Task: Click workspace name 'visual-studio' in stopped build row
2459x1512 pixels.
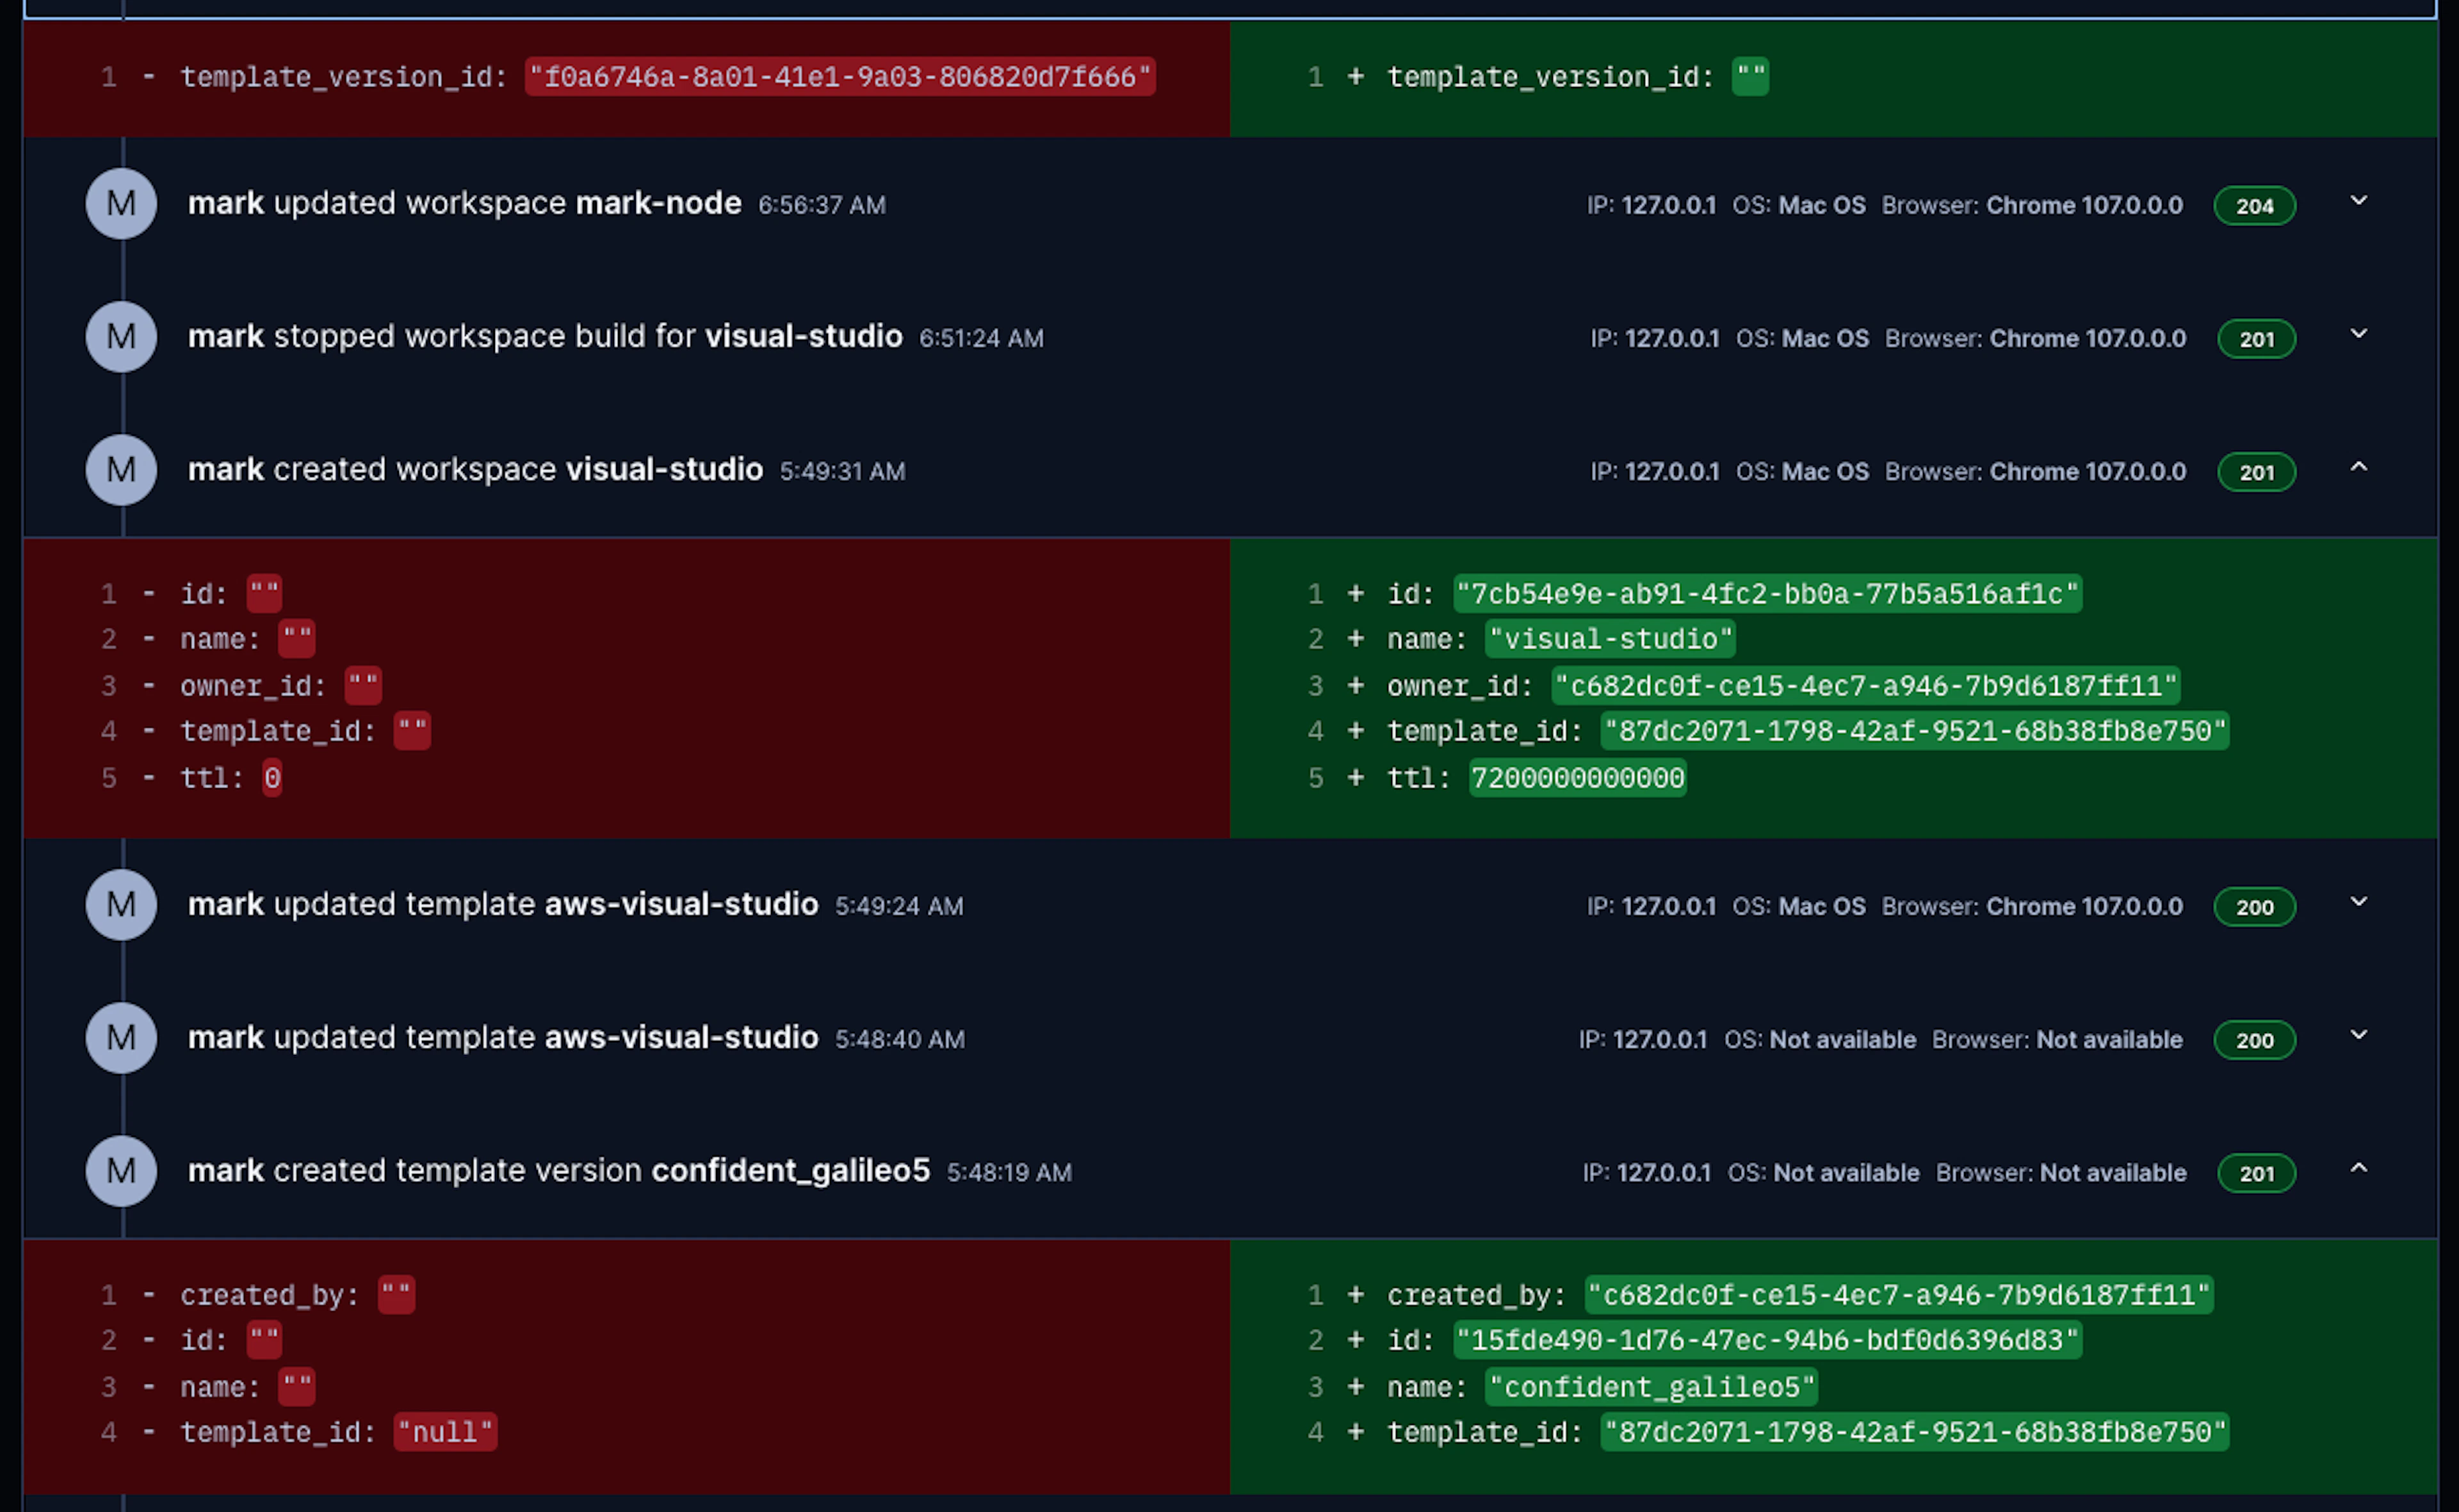Action: point(803,337)
